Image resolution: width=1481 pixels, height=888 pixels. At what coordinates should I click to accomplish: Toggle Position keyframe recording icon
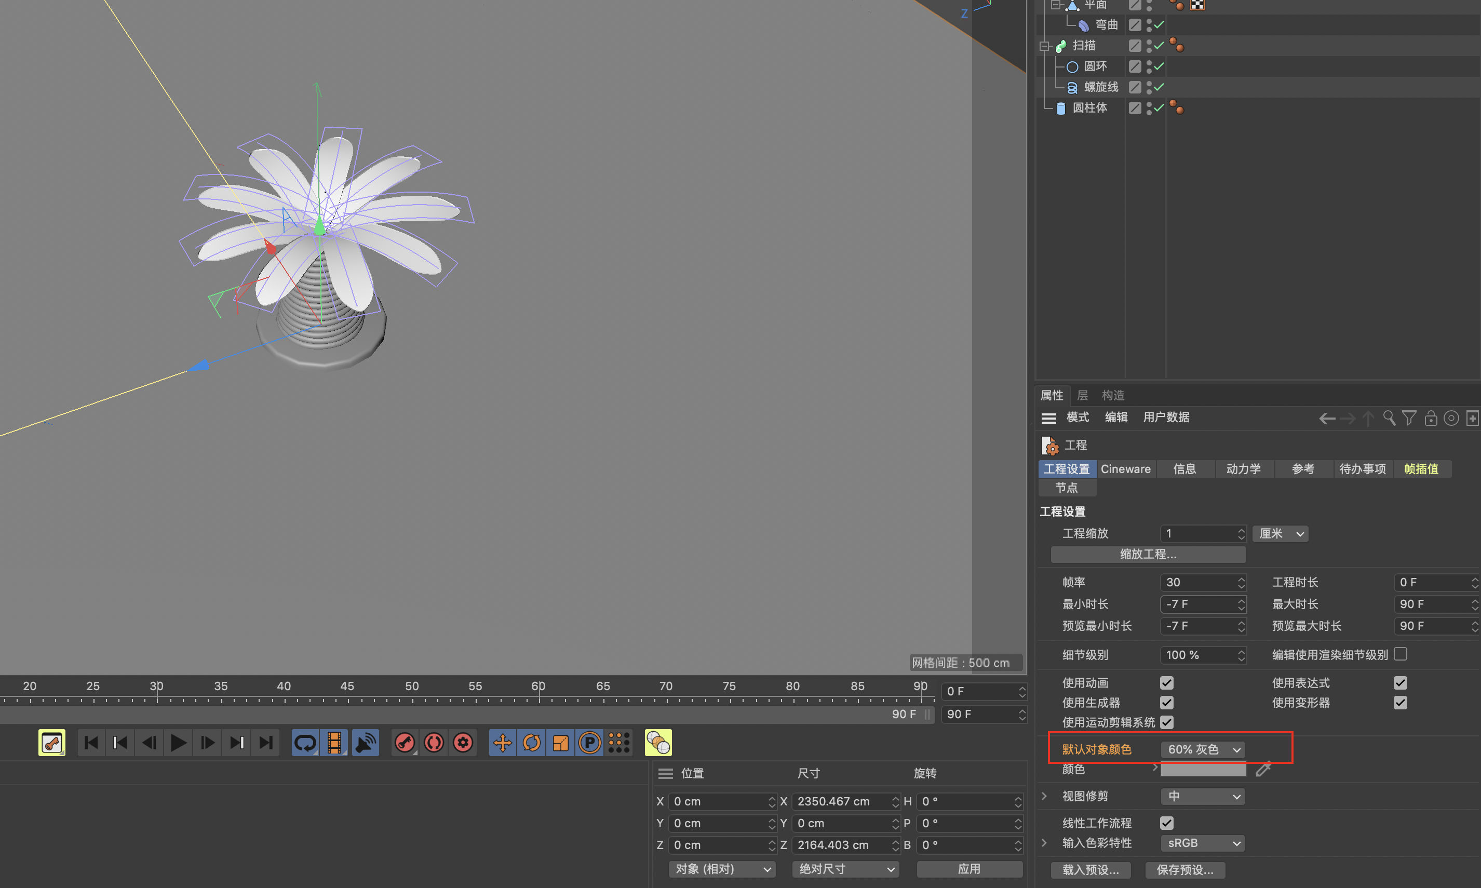coord(502,743)
